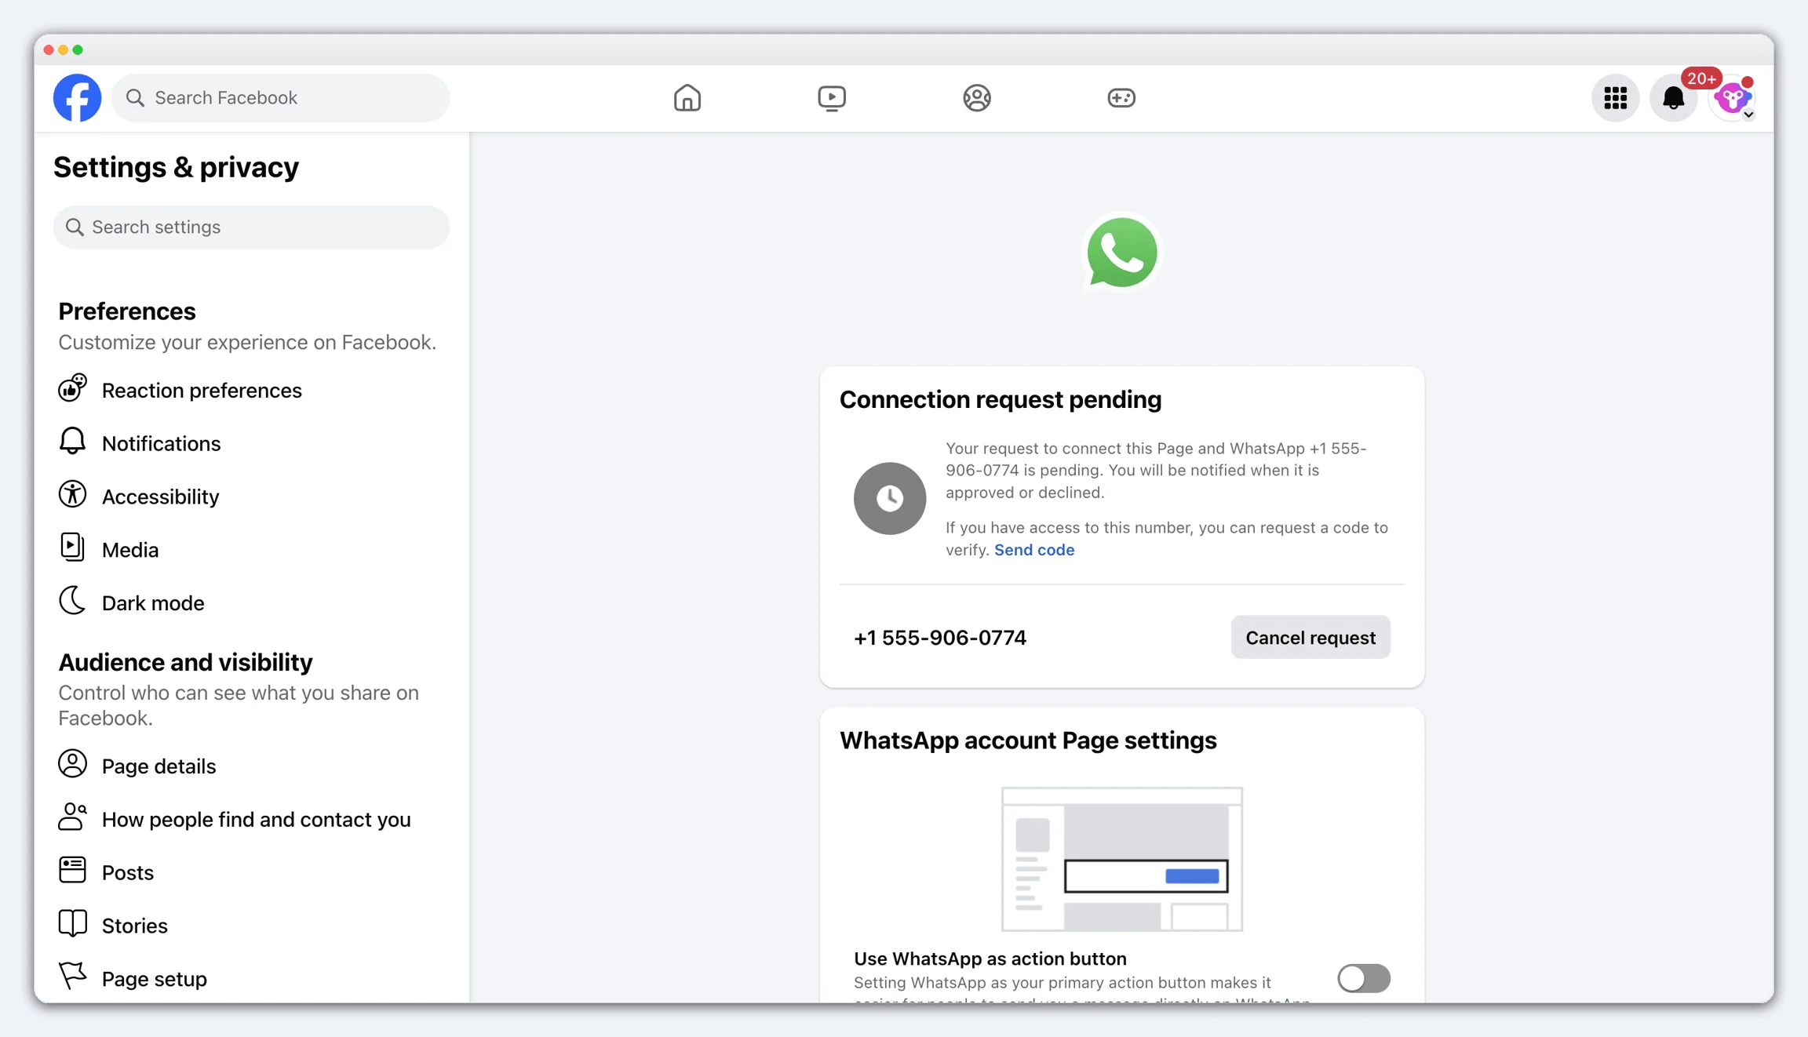Click the Accessibility icon in sidebar
This screenshot has width=1808, height=1037.
click(72, 495)
